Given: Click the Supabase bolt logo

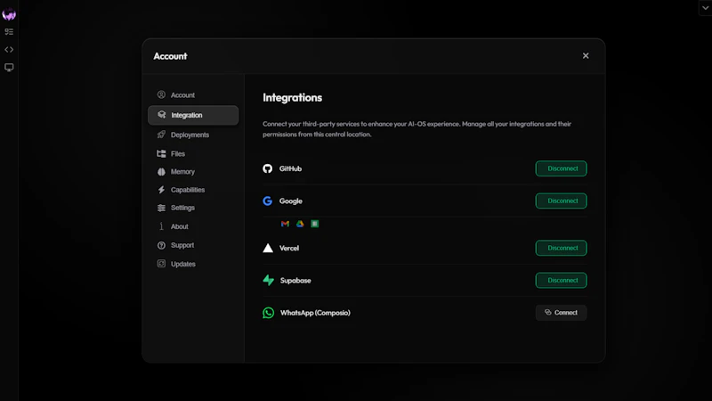Looking at the screenshot, I should 269,280.
